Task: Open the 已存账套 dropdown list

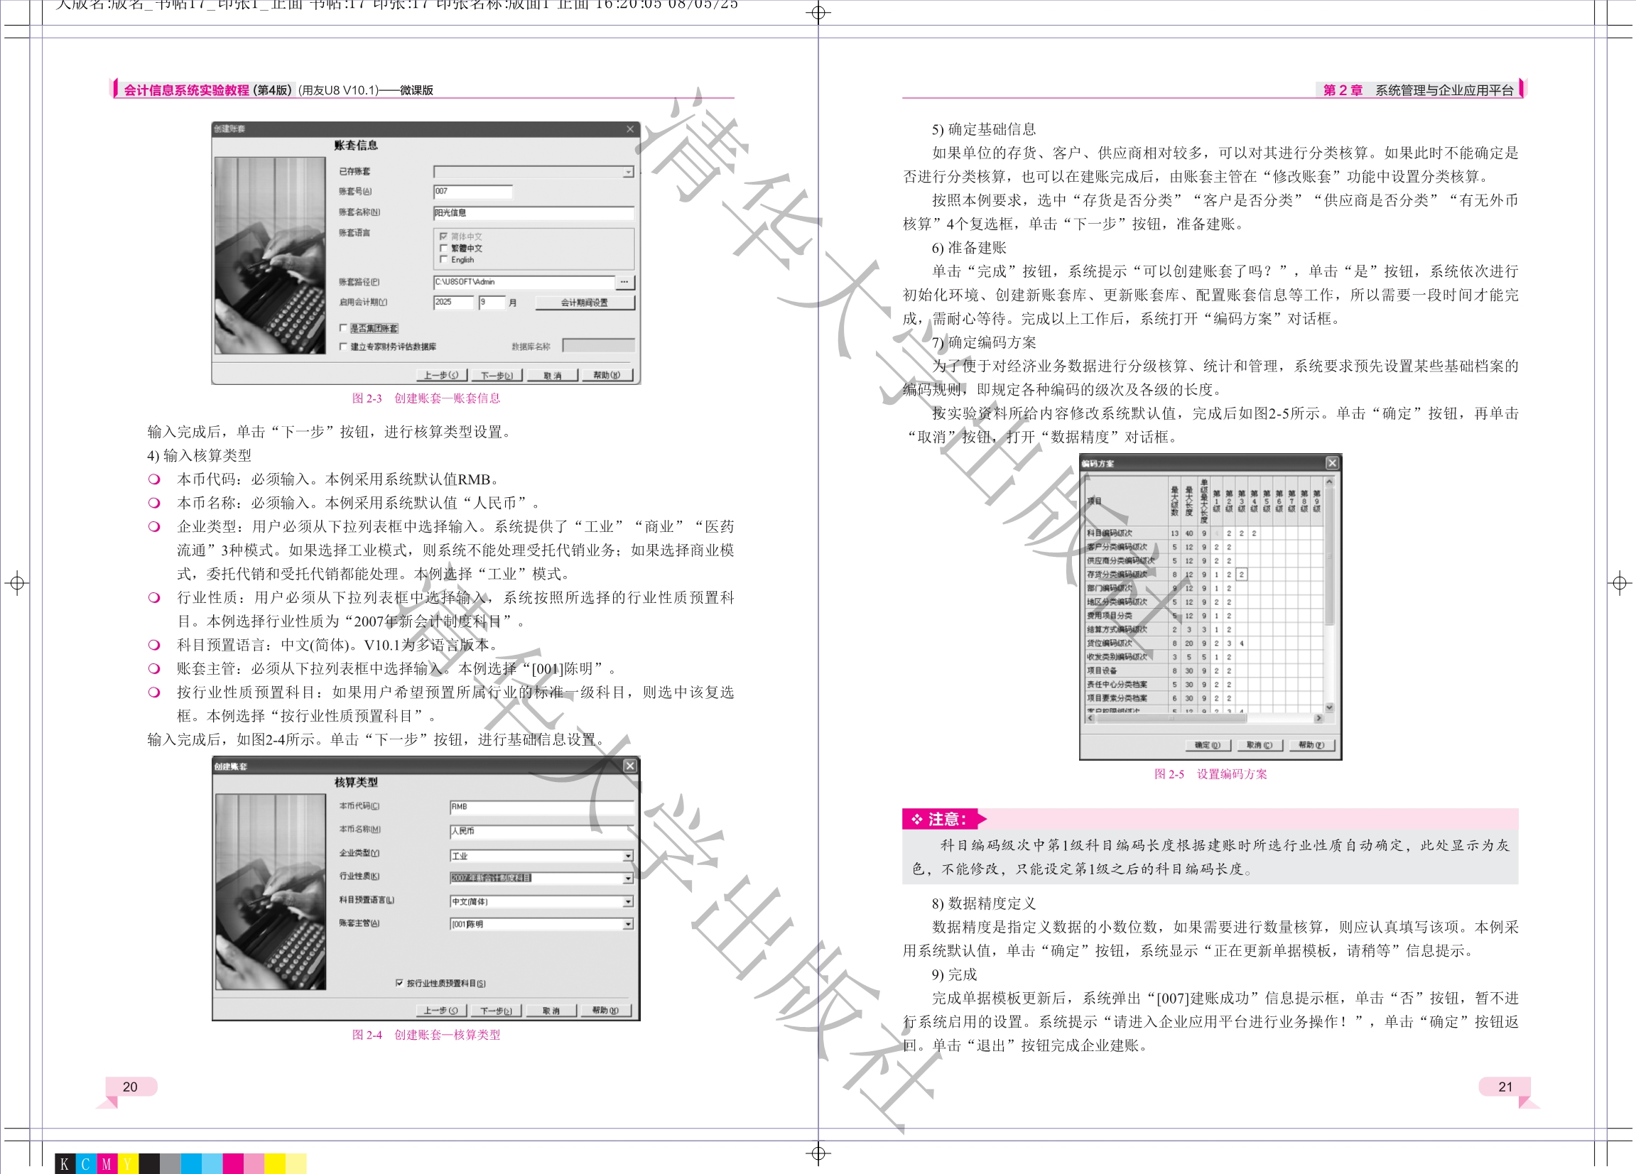Action: click(x=627, y=172)
